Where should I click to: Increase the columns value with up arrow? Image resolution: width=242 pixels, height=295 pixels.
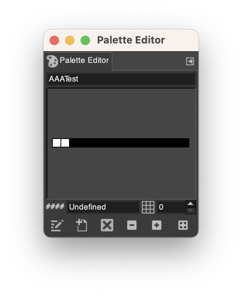coord(191,204)
